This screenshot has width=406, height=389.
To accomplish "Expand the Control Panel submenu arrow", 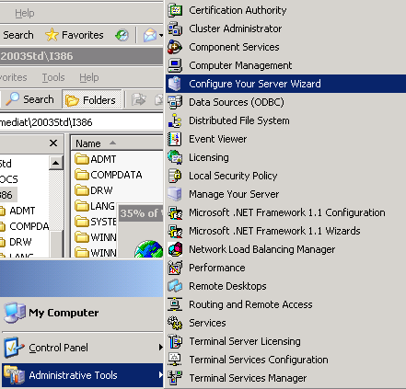I will 160,348.
